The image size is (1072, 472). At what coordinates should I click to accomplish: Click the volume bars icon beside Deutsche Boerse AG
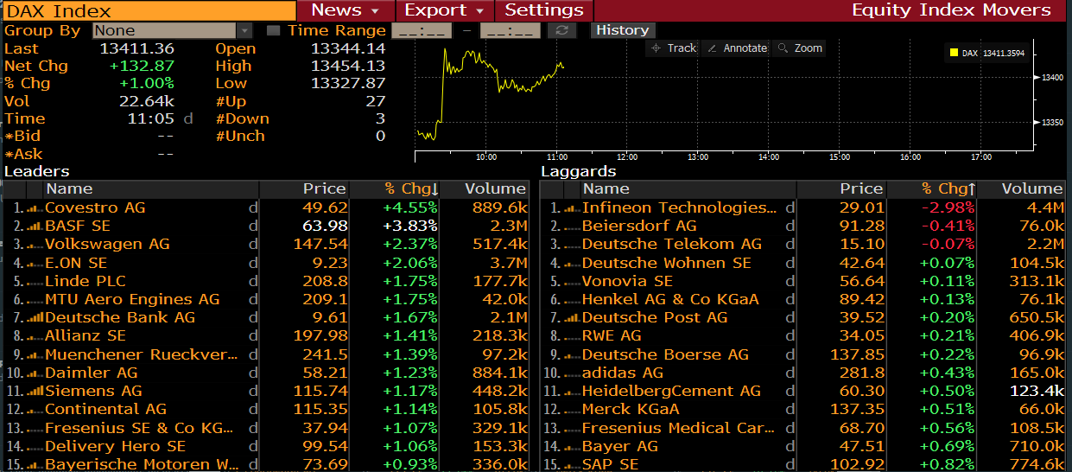pyautogui.click(x=572, y=355)
